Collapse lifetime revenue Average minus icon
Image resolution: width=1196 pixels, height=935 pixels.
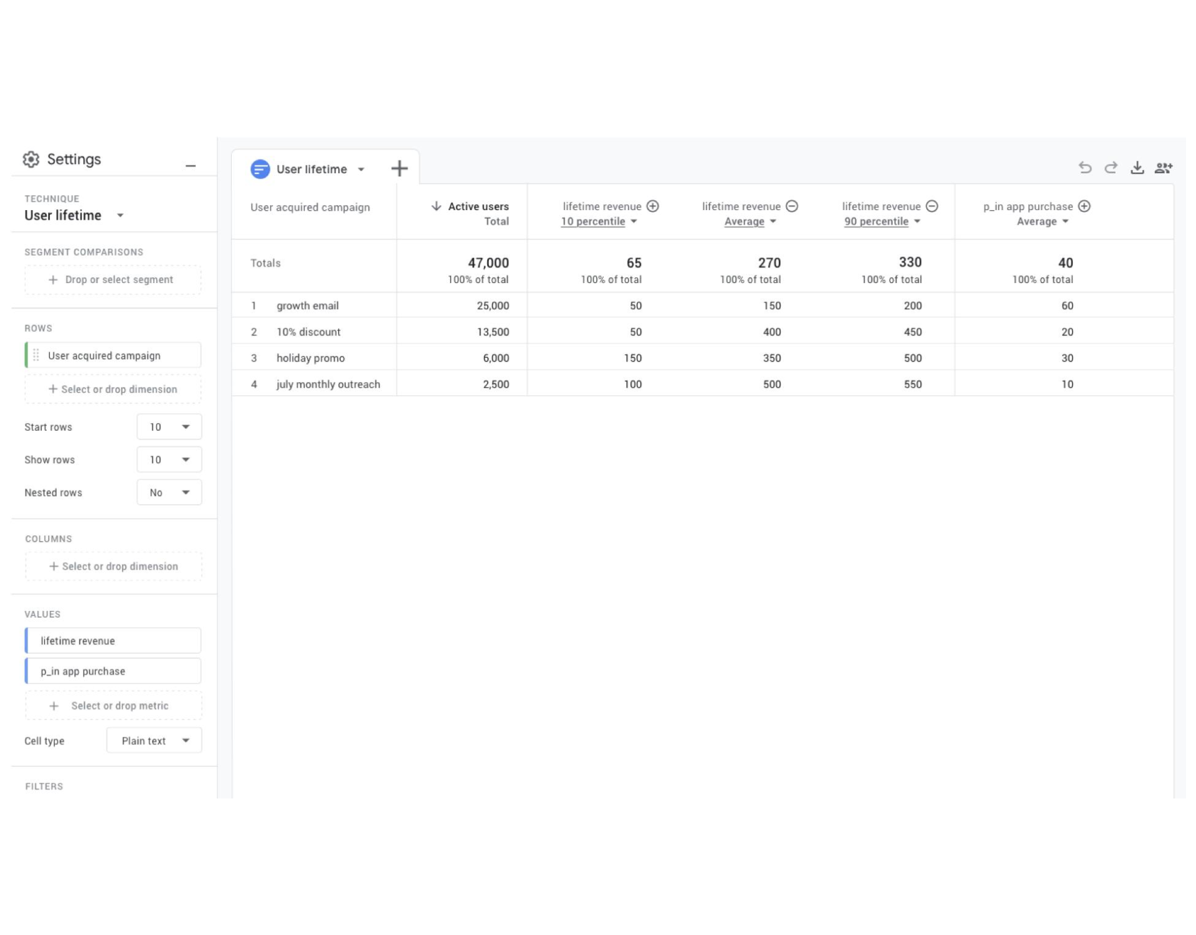pyautogui.click(x=792, y=206)
